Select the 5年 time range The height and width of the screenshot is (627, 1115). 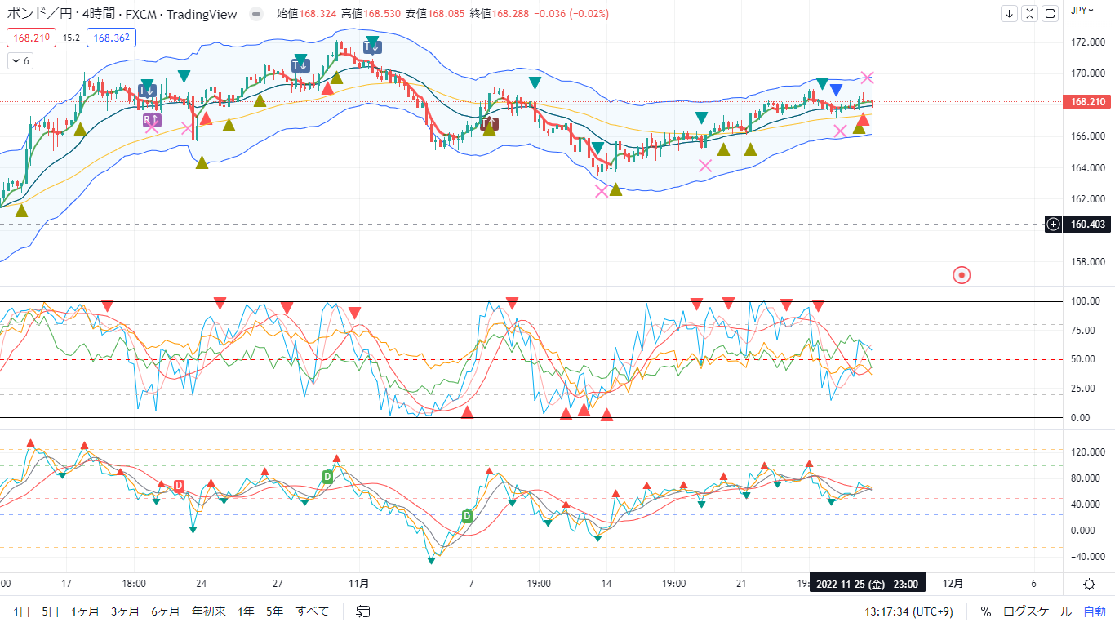tap(275, 611)
